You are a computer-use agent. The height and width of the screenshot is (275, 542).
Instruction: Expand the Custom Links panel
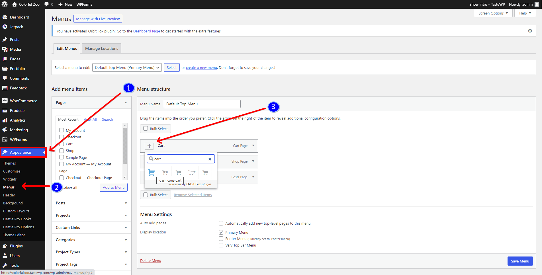[x=91, y=227]
